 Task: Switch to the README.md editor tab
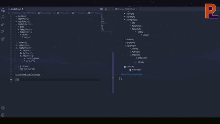15,9
